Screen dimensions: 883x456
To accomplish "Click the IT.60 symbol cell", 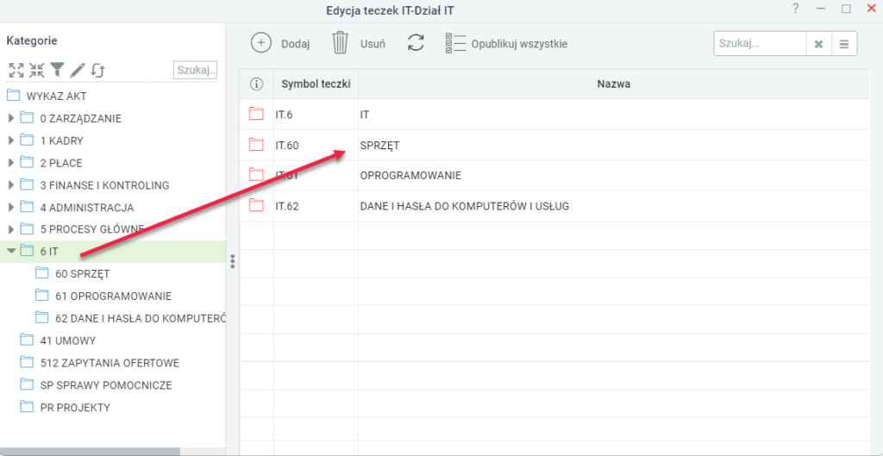I will point(316,145).
